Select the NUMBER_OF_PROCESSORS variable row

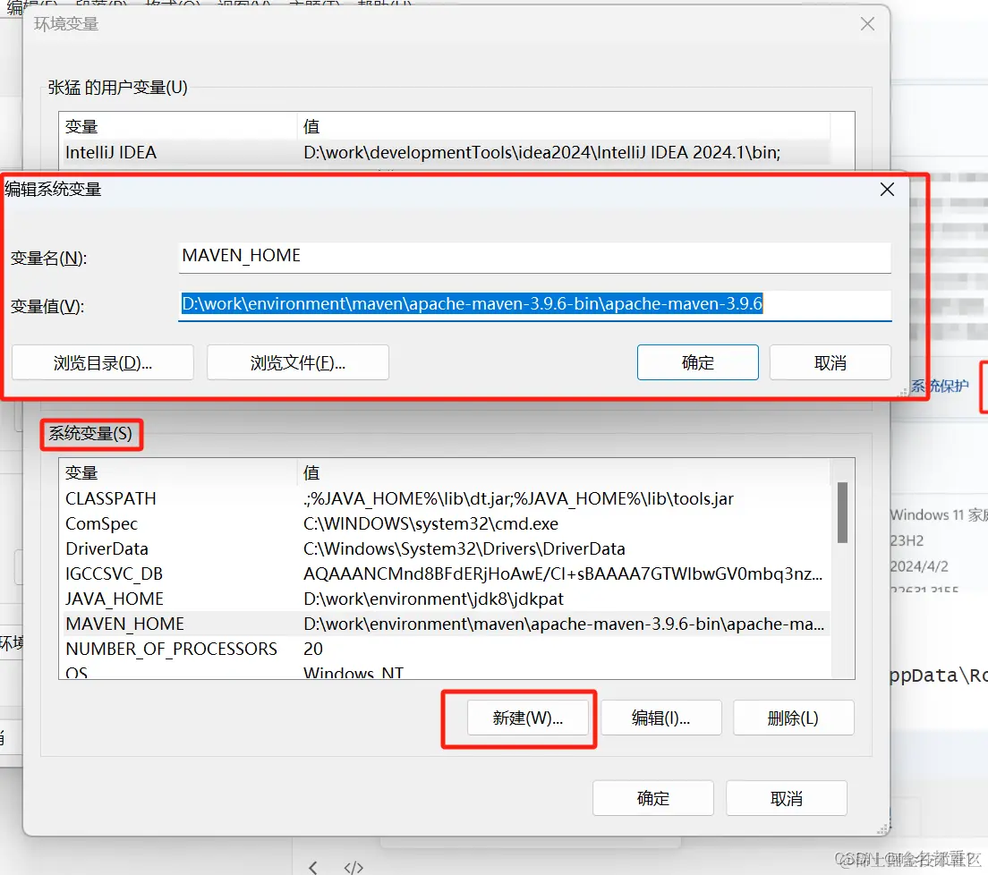pyautogui.click(x=447, y=649)
